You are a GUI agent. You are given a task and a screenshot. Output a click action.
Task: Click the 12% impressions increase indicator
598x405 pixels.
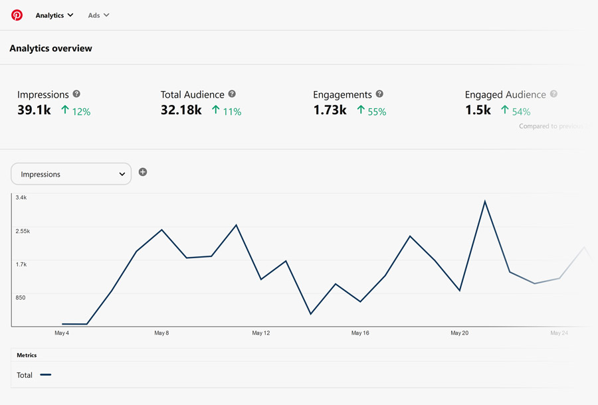[x=76, y=112]
